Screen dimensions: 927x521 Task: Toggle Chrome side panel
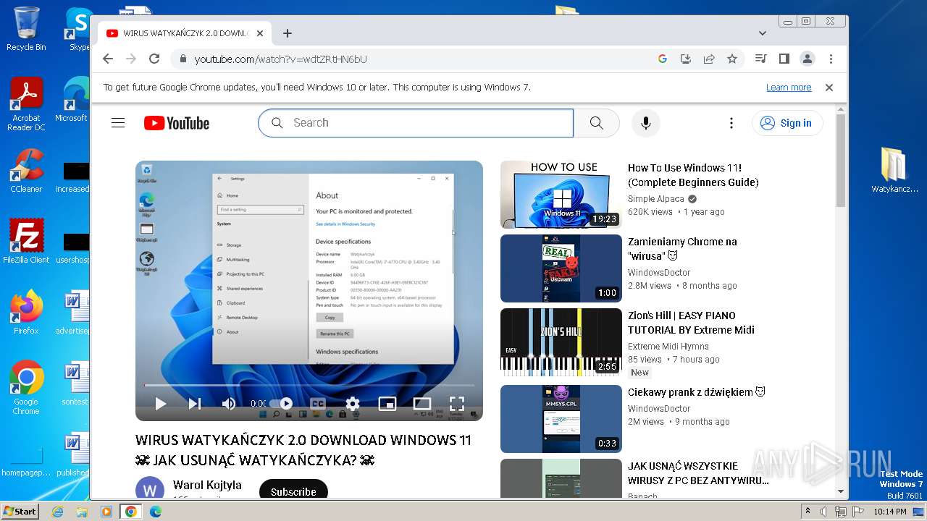tap(784, 59)
